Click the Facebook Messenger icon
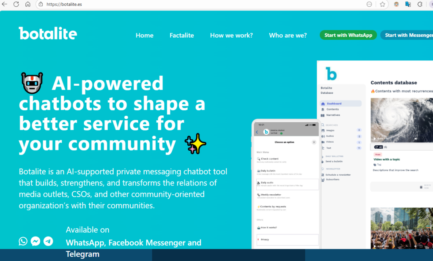The width and height of the screenshot is (433, 261). (36, 241)
